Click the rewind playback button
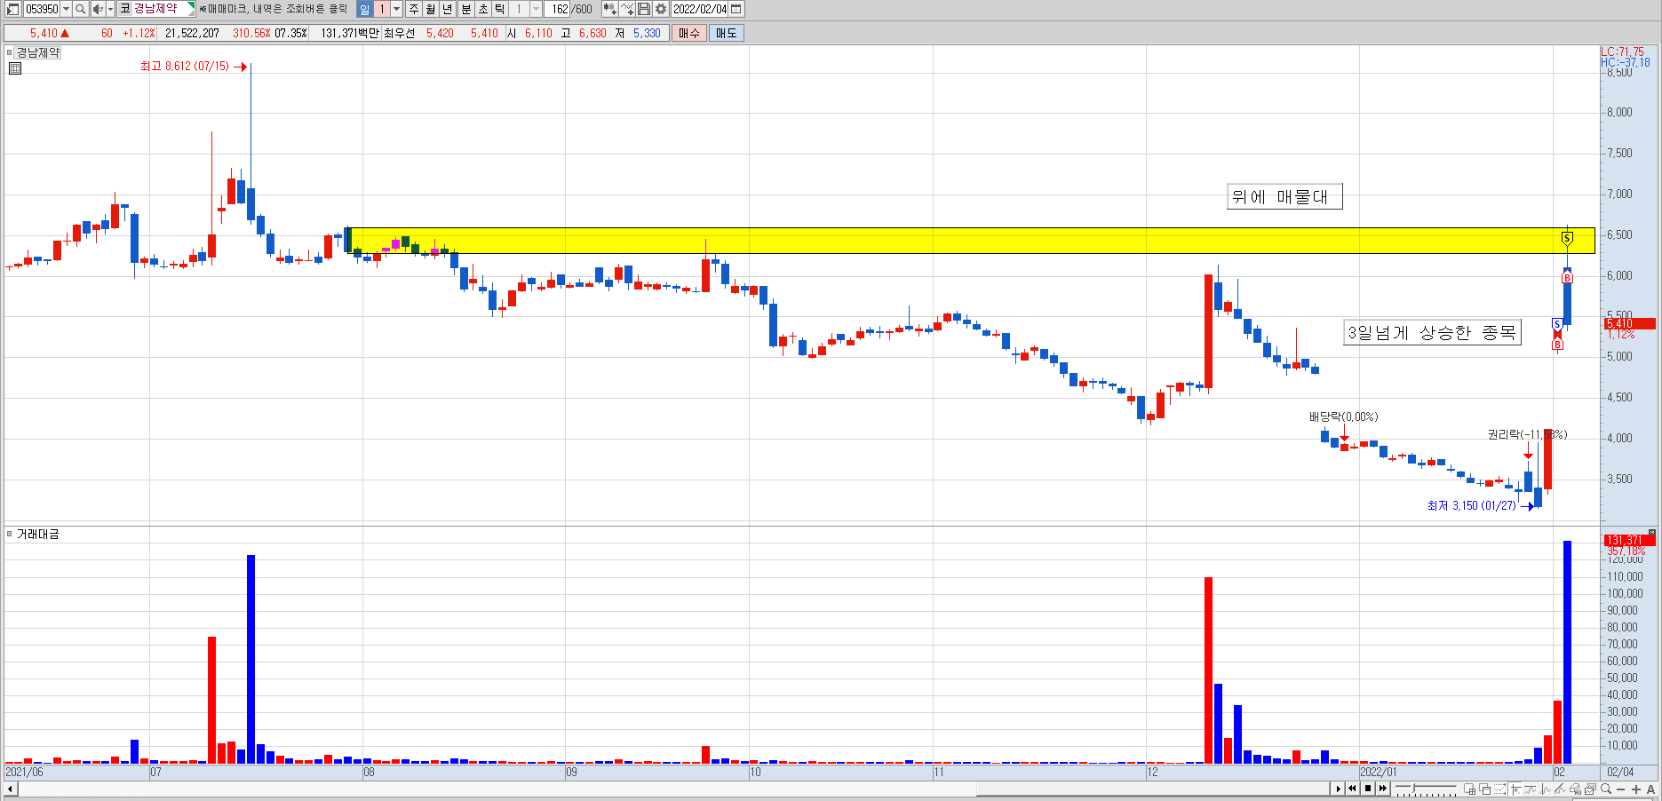1662x801 pixels. point(1353,789)
